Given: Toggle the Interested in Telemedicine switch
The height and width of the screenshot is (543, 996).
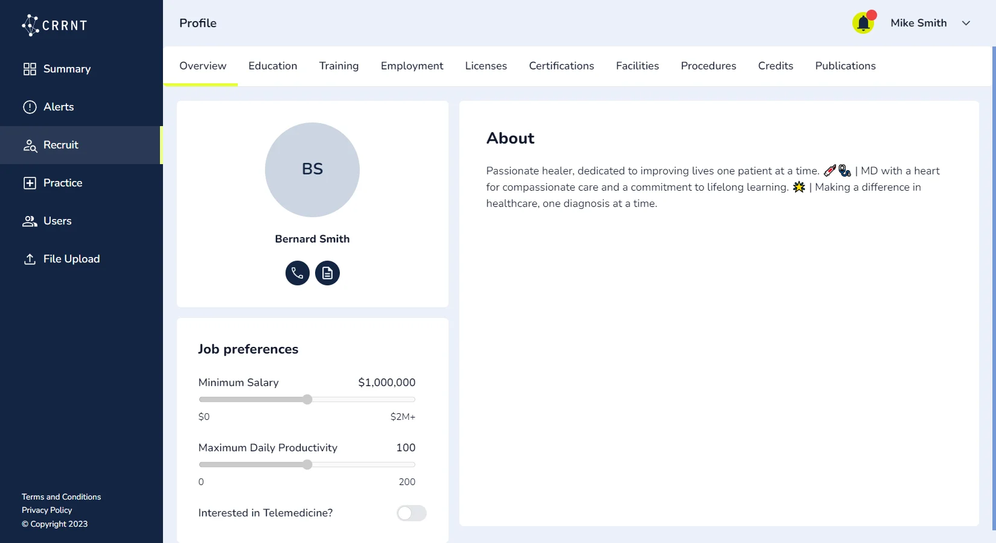Looking at the screenshot, I should click(x=411, y=513).
